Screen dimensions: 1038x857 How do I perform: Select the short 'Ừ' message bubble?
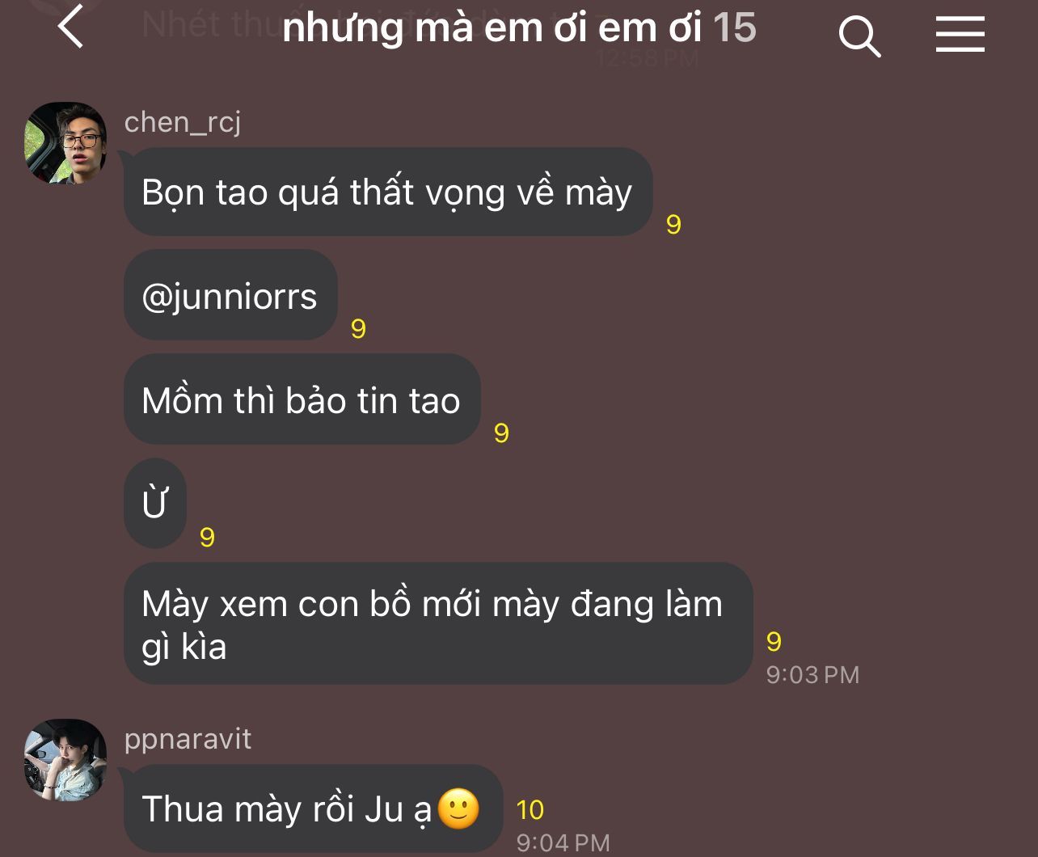tap(155, 503)
